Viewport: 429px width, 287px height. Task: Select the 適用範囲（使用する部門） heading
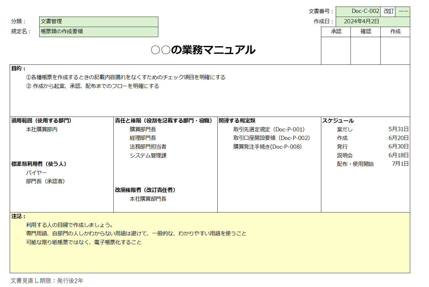tap(41, 121)
